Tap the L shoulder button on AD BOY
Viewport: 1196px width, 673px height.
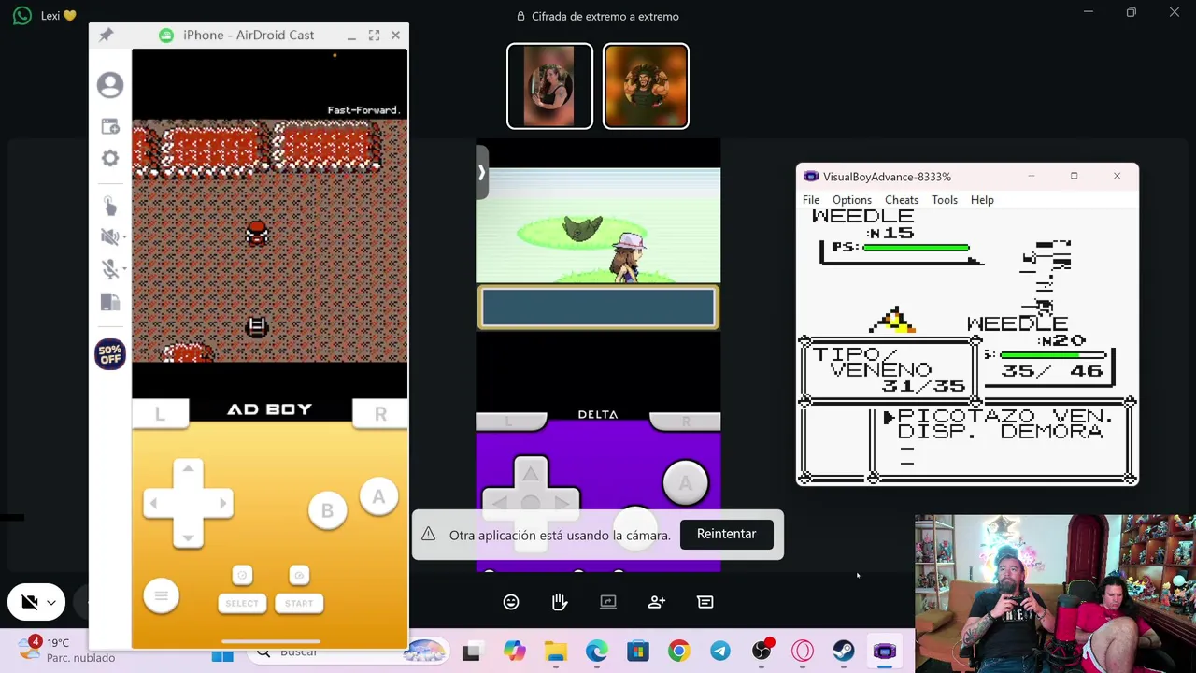pos(160,414)
